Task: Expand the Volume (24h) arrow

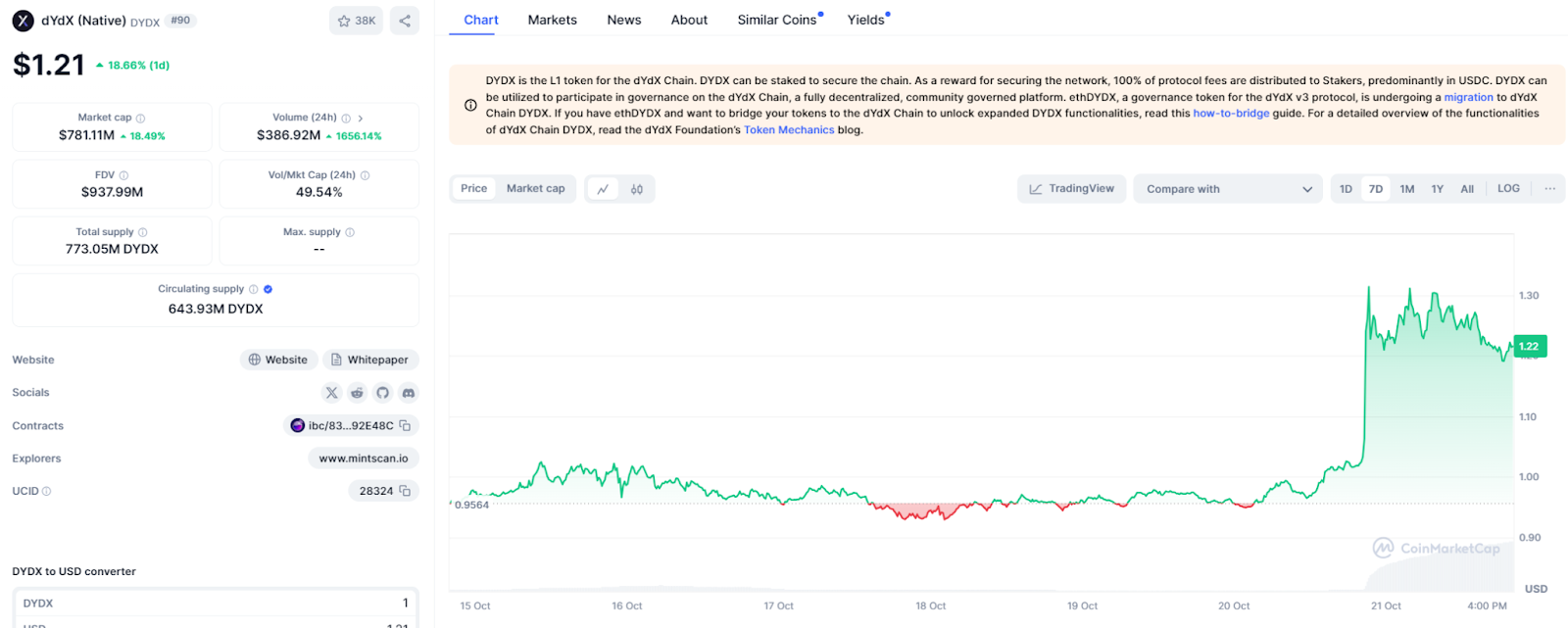Action: pyautogui.click(x=361, y=118)
